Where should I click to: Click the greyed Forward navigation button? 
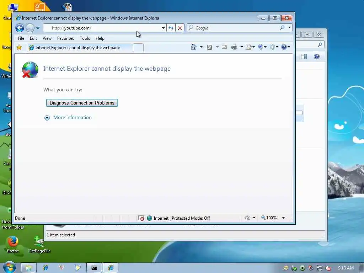coord(30,28)
